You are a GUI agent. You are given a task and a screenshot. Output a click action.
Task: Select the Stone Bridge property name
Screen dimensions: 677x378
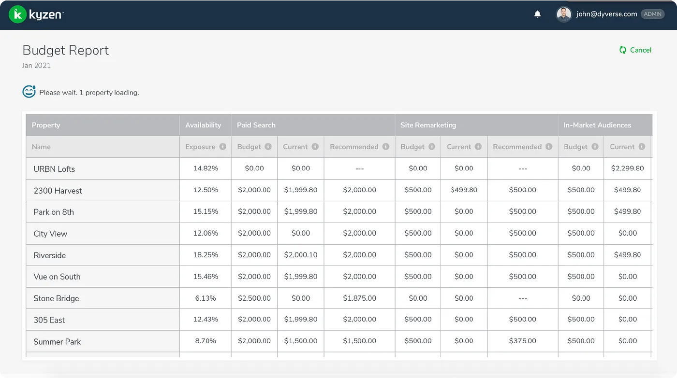pos(56,298)
